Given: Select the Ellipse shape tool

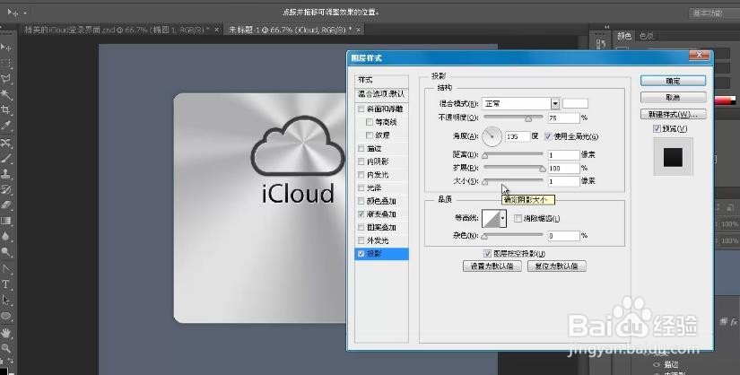Looking at the screenshot, I should (x=5, y=316).
